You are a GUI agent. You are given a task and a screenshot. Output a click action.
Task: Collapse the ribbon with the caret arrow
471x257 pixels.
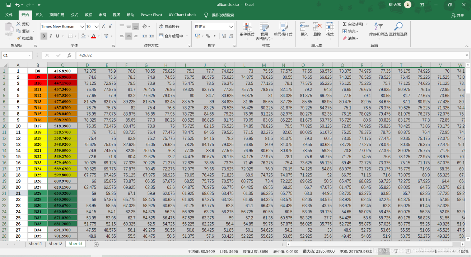click(466, 46)
